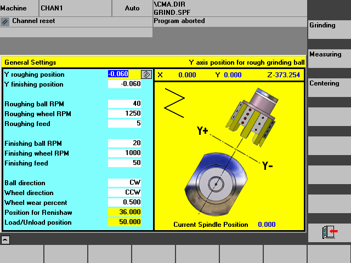Click the Y+ axis label in diagram
This screenshot has height=263, width=351.
[202, 130]
